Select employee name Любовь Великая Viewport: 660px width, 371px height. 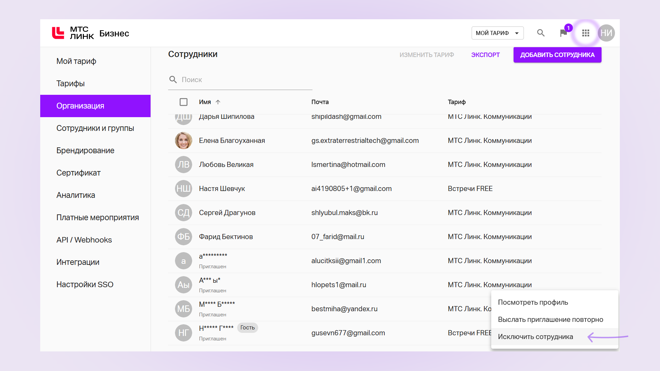(226, 165)
